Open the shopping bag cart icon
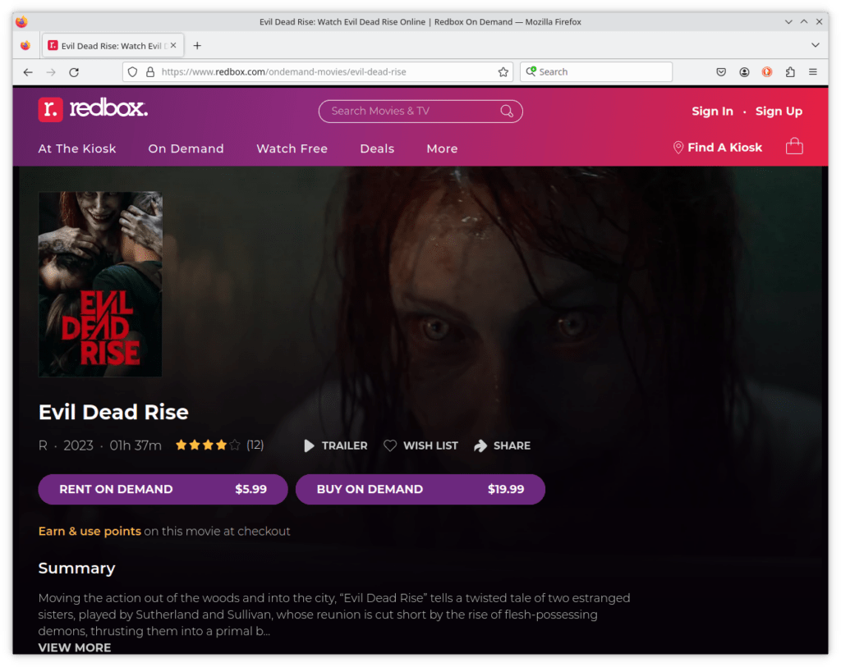 coord(794,146)
